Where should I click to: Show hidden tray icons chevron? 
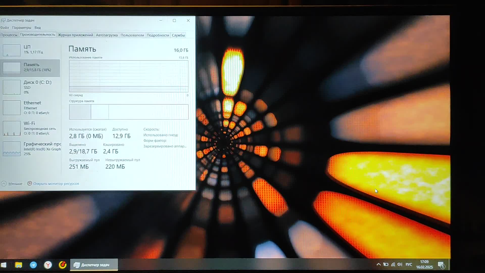click(x=378, y=264)
